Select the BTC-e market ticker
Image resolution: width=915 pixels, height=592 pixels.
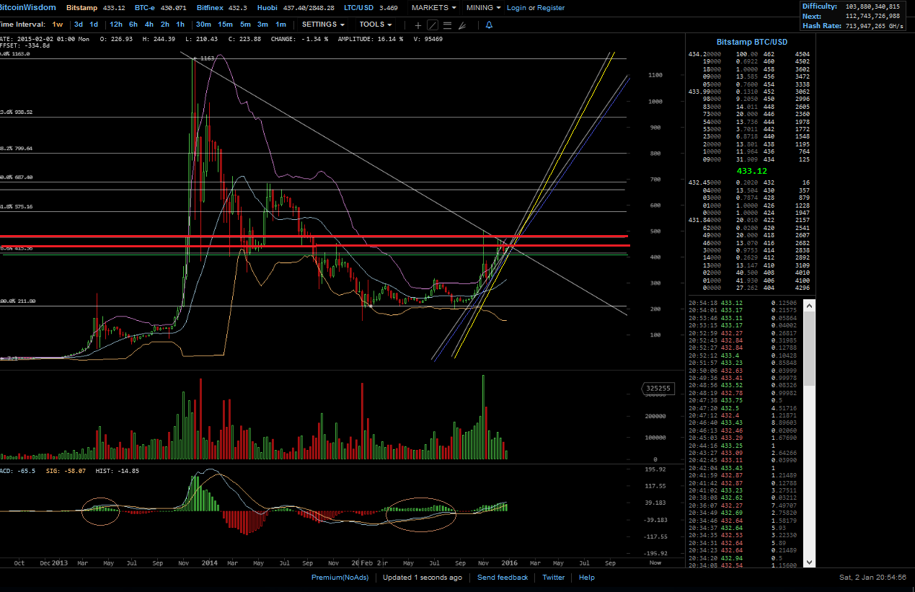click(160, 8)
